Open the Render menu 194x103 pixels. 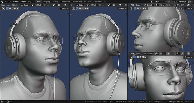[x=16, y=2]
